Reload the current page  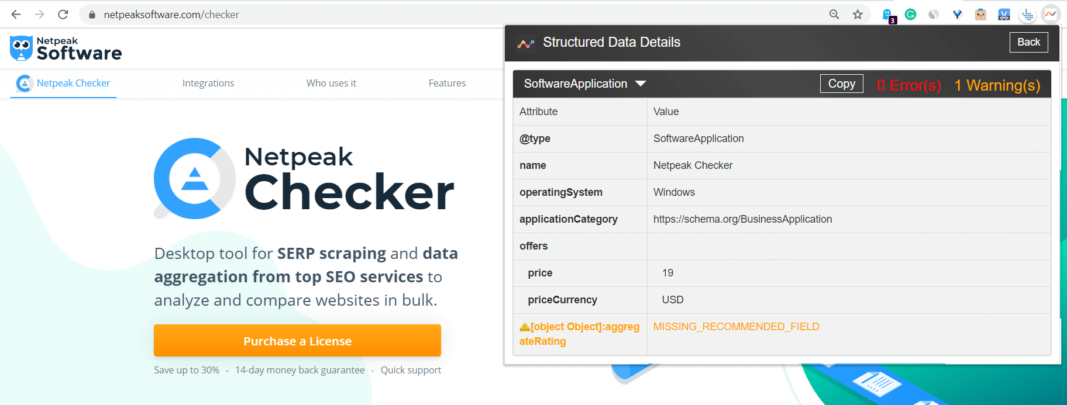point(63,15)
